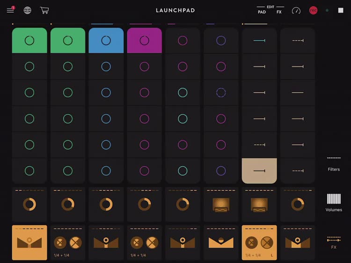The image size is (351, 263).
Task: Trigger the top pad in fifth column
Action: (x=183, y=41)
